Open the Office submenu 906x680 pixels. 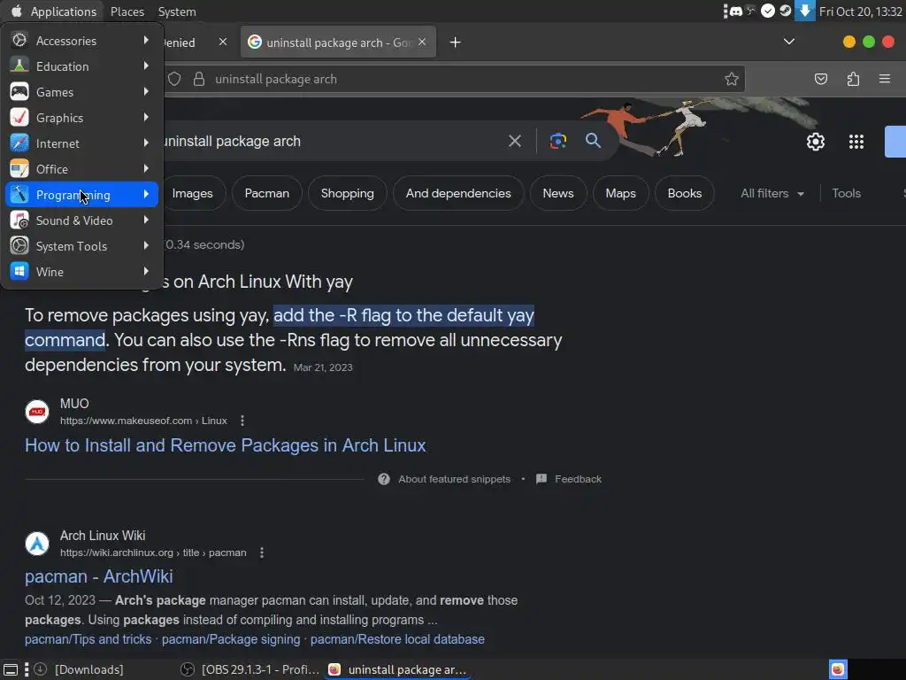click(x=81, y=169)
